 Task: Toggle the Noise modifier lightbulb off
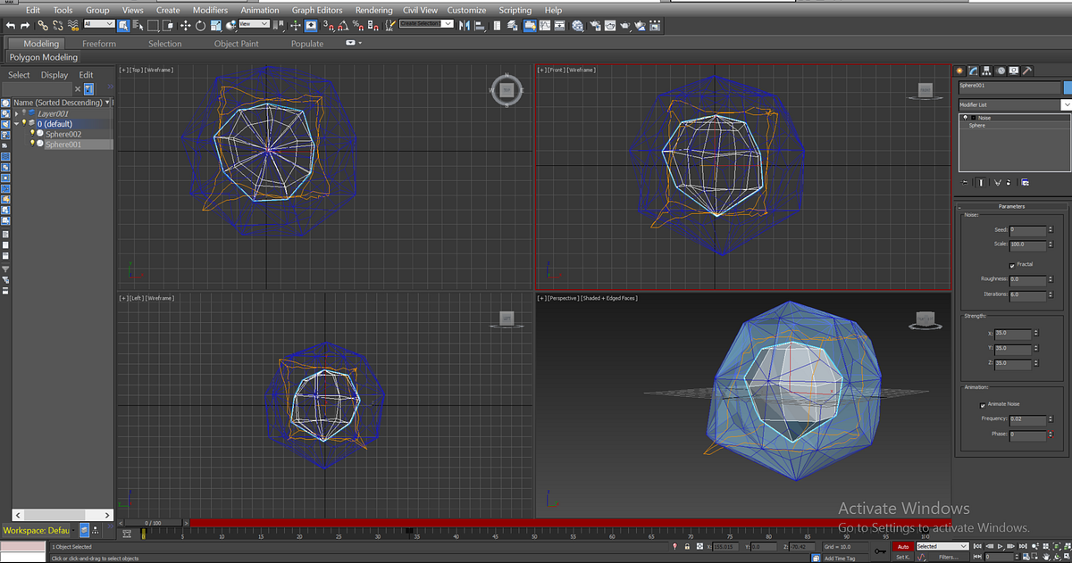966,117
